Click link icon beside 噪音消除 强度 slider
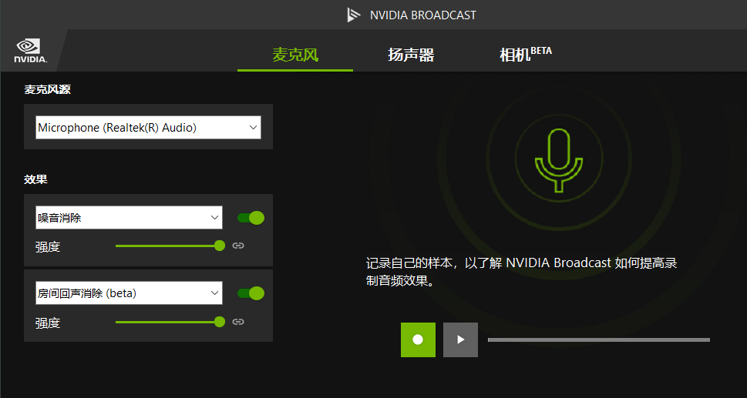Viewport: 747px width, 398px height. (x=238, y=246)
